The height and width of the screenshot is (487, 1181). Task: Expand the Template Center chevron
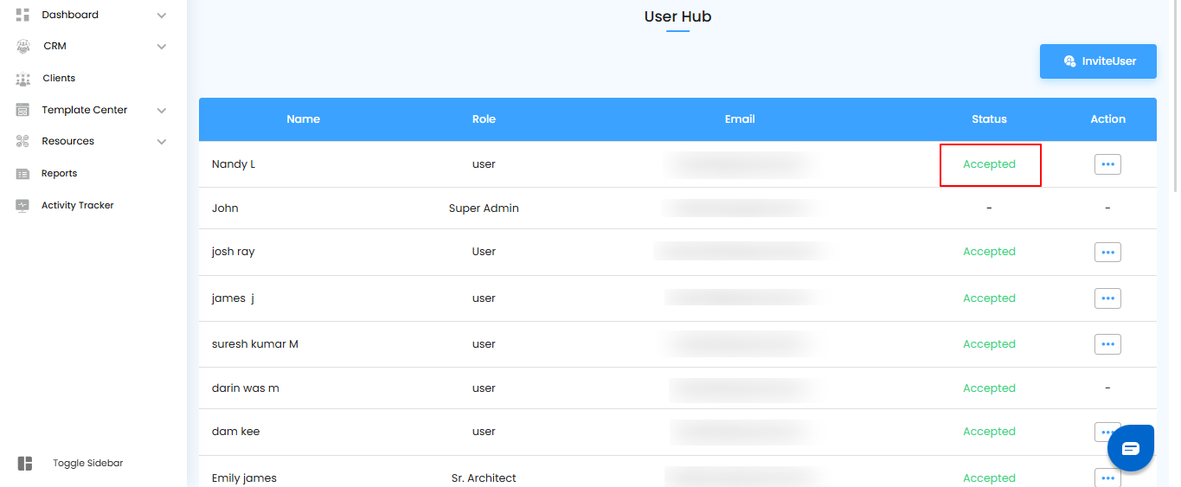coord(162,111)
